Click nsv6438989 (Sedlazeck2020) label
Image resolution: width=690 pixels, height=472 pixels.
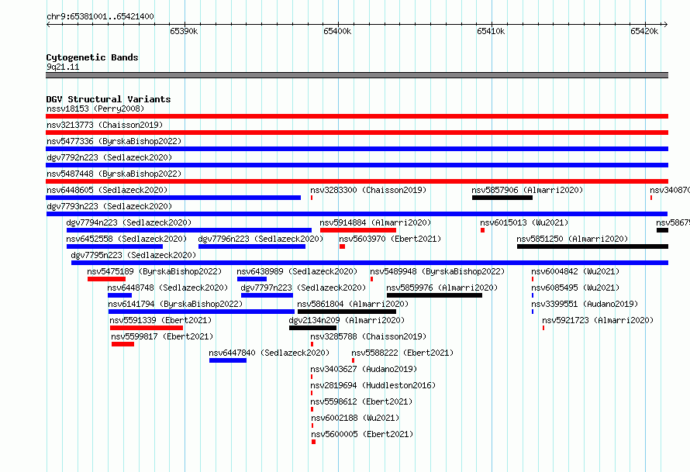click(297, 271)
